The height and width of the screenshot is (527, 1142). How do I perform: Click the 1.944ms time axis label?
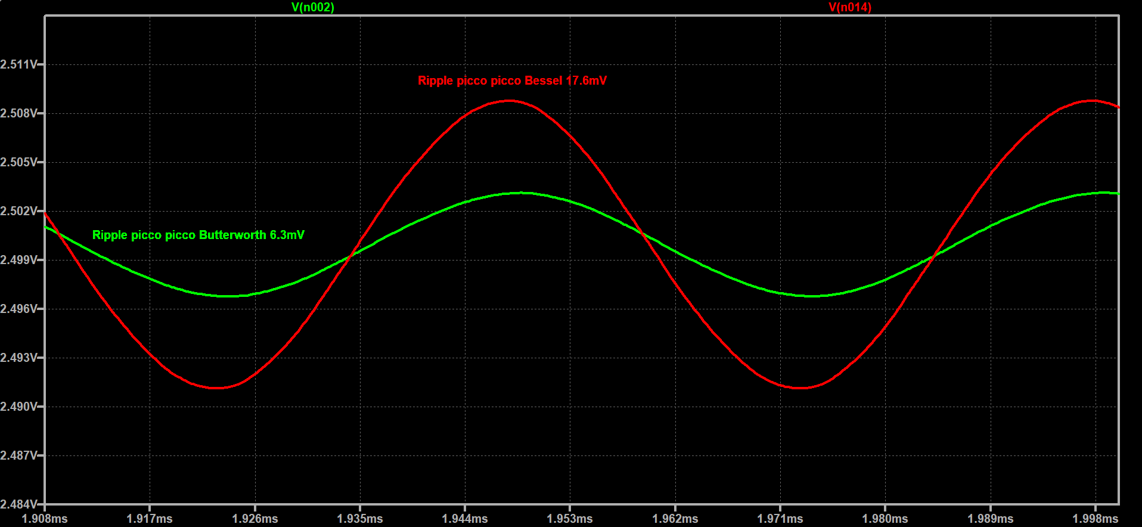[x=465, y=519]
